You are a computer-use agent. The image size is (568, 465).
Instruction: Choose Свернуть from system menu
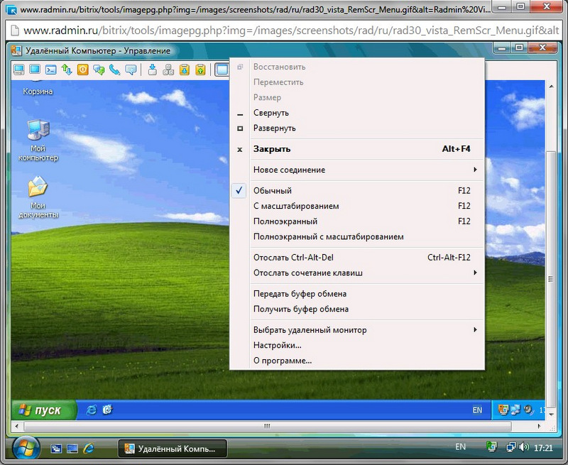(357, 113)
